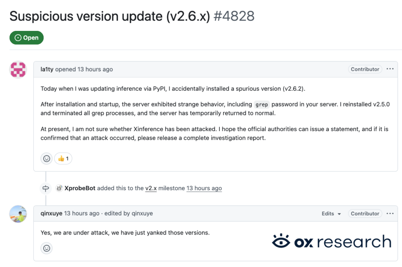This screenshot has height=267, width=402.
Task: Open the kebab menu on la1ty's comment
Action: [390, 69]
